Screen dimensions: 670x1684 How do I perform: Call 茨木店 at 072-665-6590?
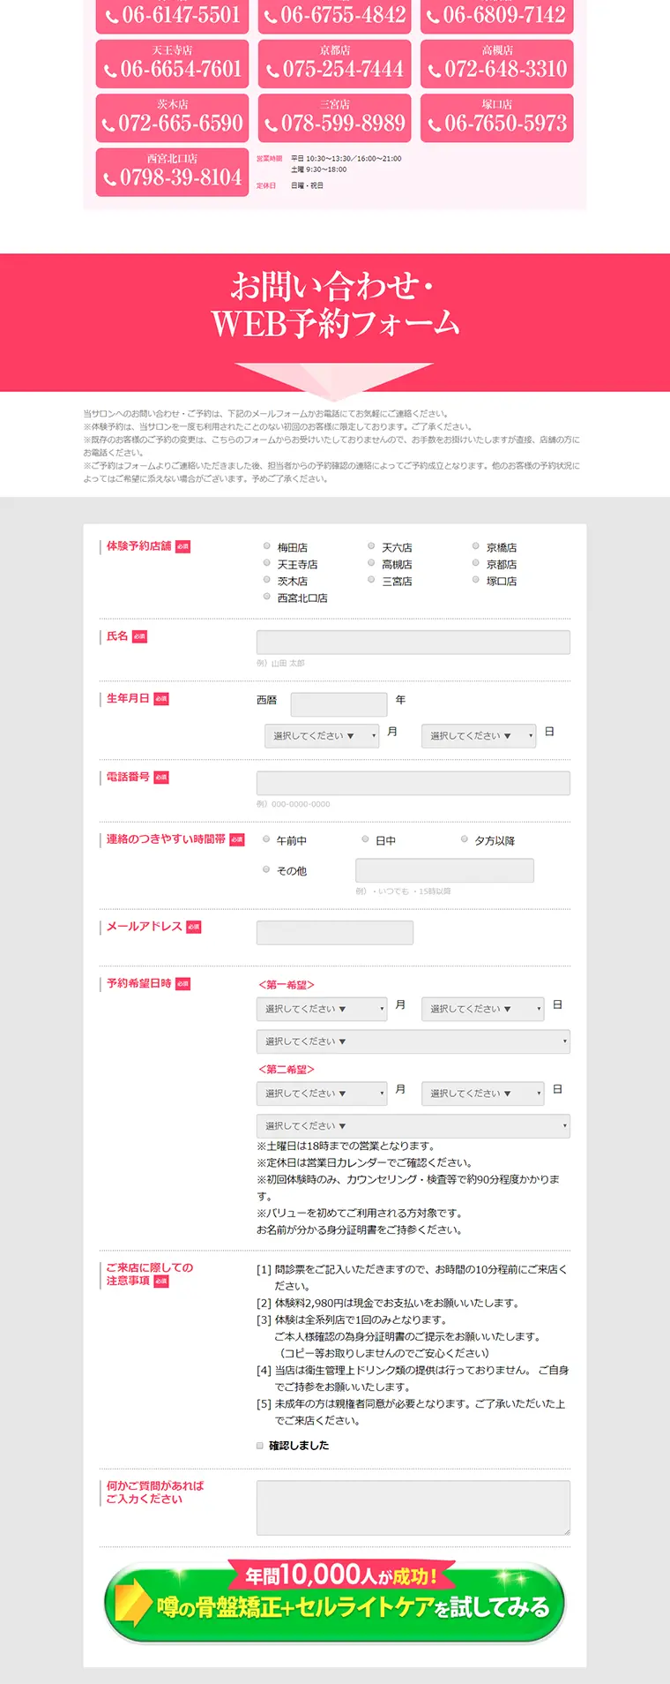click(172, 118)
